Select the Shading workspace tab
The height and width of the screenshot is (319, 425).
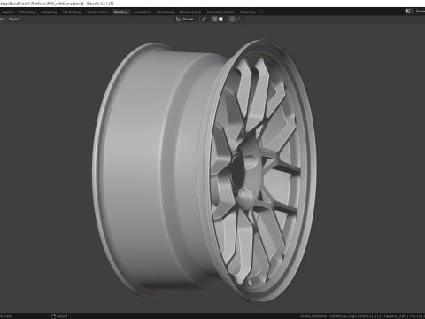[x=120, y=12]
